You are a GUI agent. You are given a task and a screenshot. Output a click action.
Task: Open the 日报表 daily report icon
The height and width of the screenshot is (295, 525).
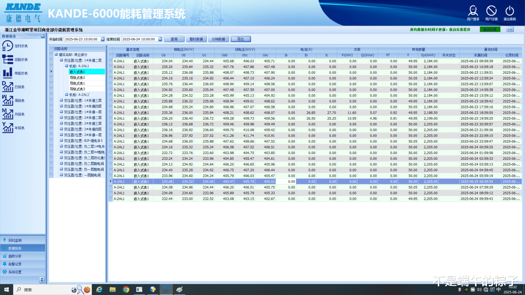pos(8,87)
